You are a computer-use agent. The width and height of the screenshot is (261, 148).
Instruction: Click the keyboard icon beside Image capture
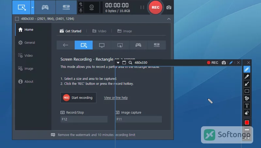pos(117,113)
